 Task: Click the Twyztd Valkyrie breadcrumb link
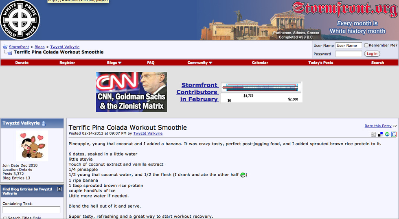coord(65,47)
